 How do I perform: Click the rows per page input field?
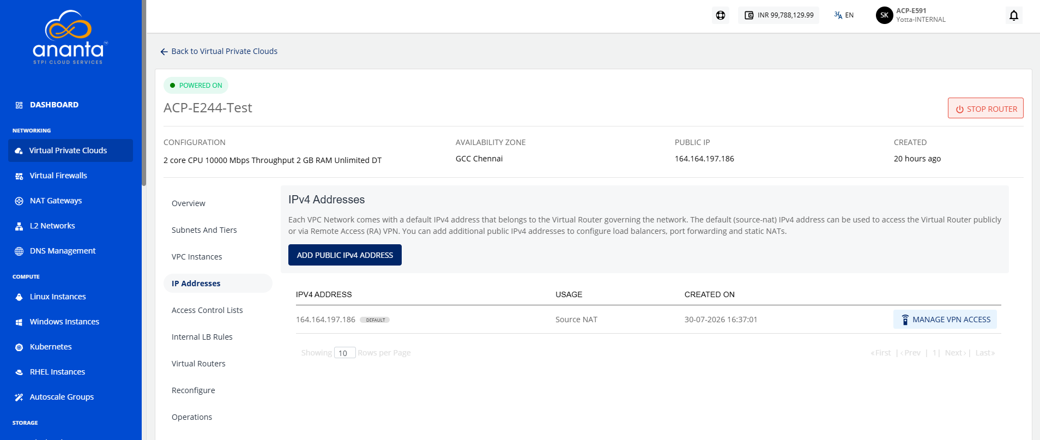344,353
